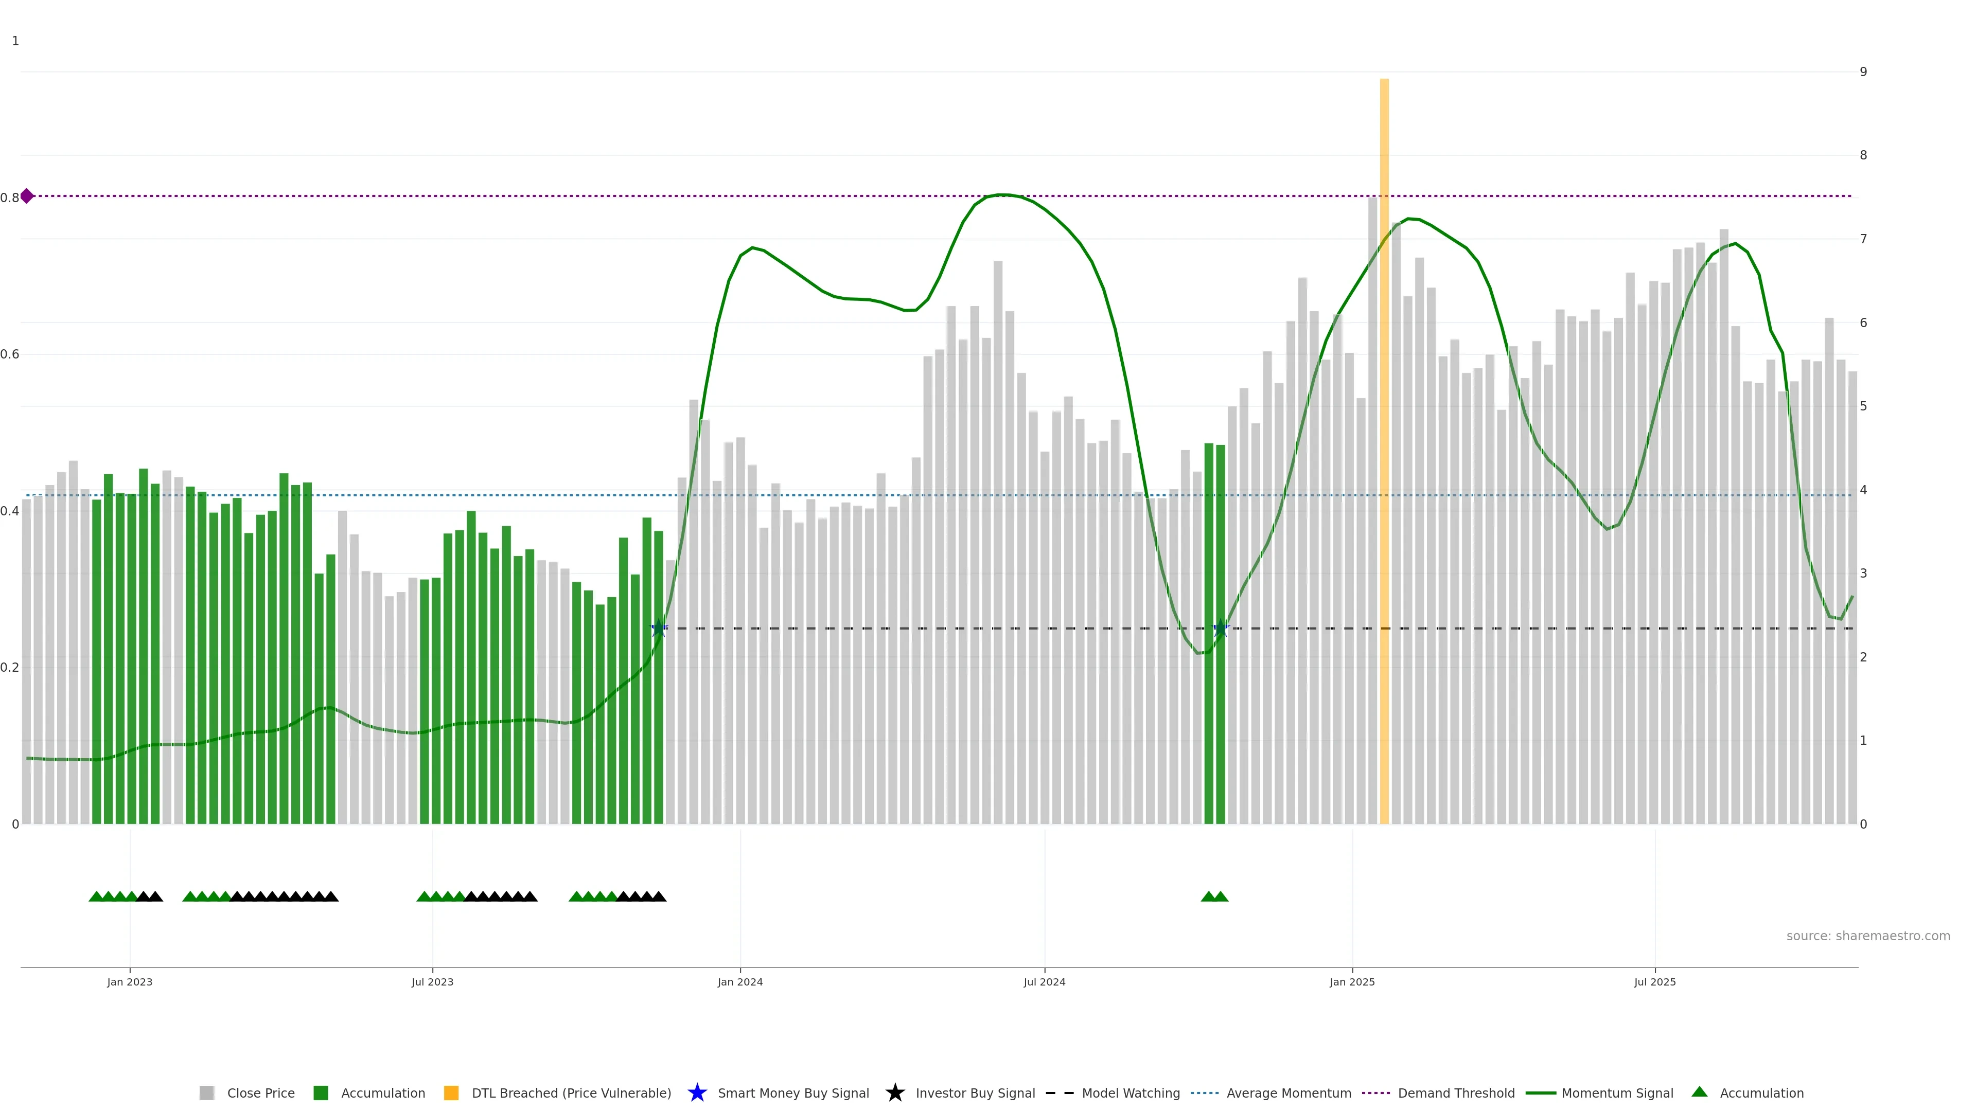Click the orange DTL Breached legend swatch
This screenshot has height=1111, width=1976.
pyautogui.click(x=451, y=1092)
